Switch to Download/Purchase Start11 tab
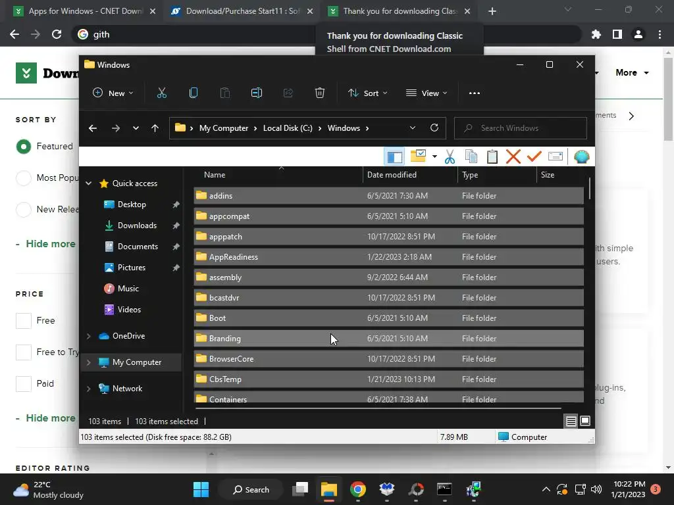 coord(242,11)
